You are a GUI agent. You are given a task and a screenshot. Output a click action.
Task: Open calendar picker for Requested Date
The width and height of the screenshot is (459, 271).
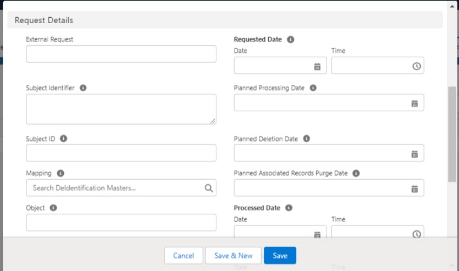click(317, 66)
